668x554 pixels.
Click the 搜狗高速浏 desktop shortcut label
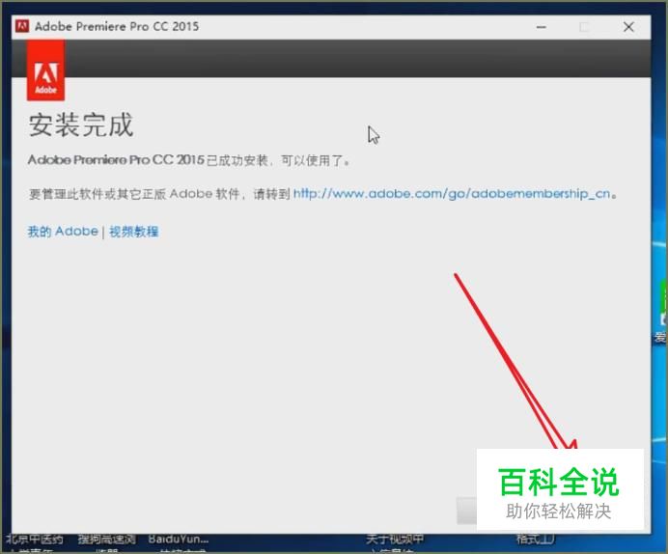[106, 540]
